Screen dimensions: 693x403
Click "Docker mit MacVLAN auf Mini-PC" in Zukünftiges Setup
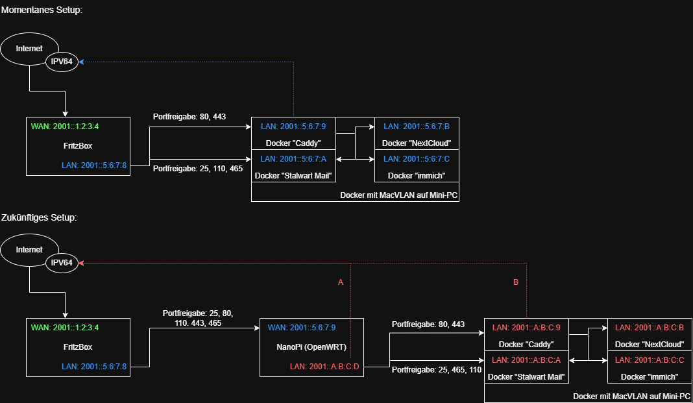(x=631, y=395)
